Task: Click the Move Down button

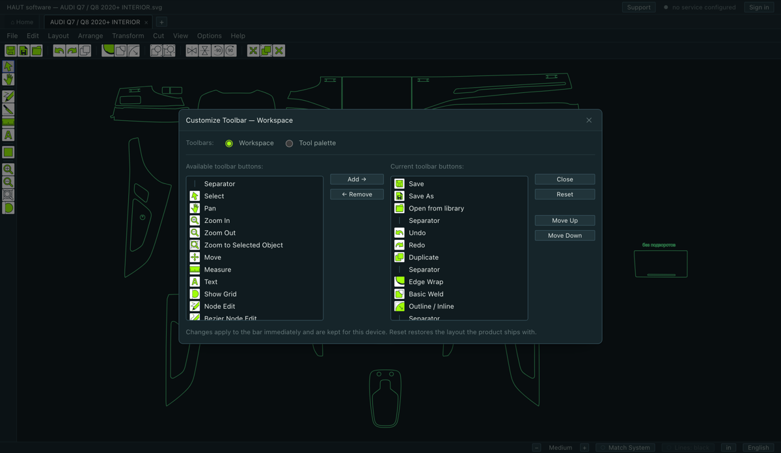Action: click(565, 235)
